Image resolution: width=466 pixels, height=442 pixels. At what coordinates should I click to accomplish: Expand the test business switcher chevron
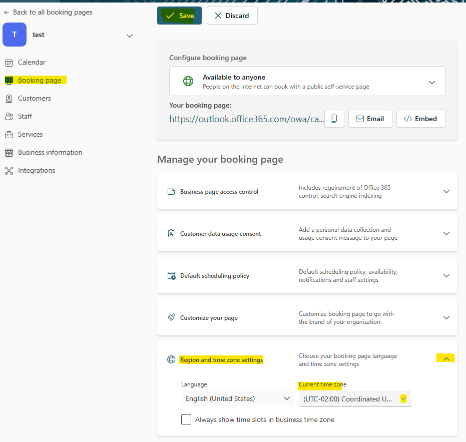(130, 36)
